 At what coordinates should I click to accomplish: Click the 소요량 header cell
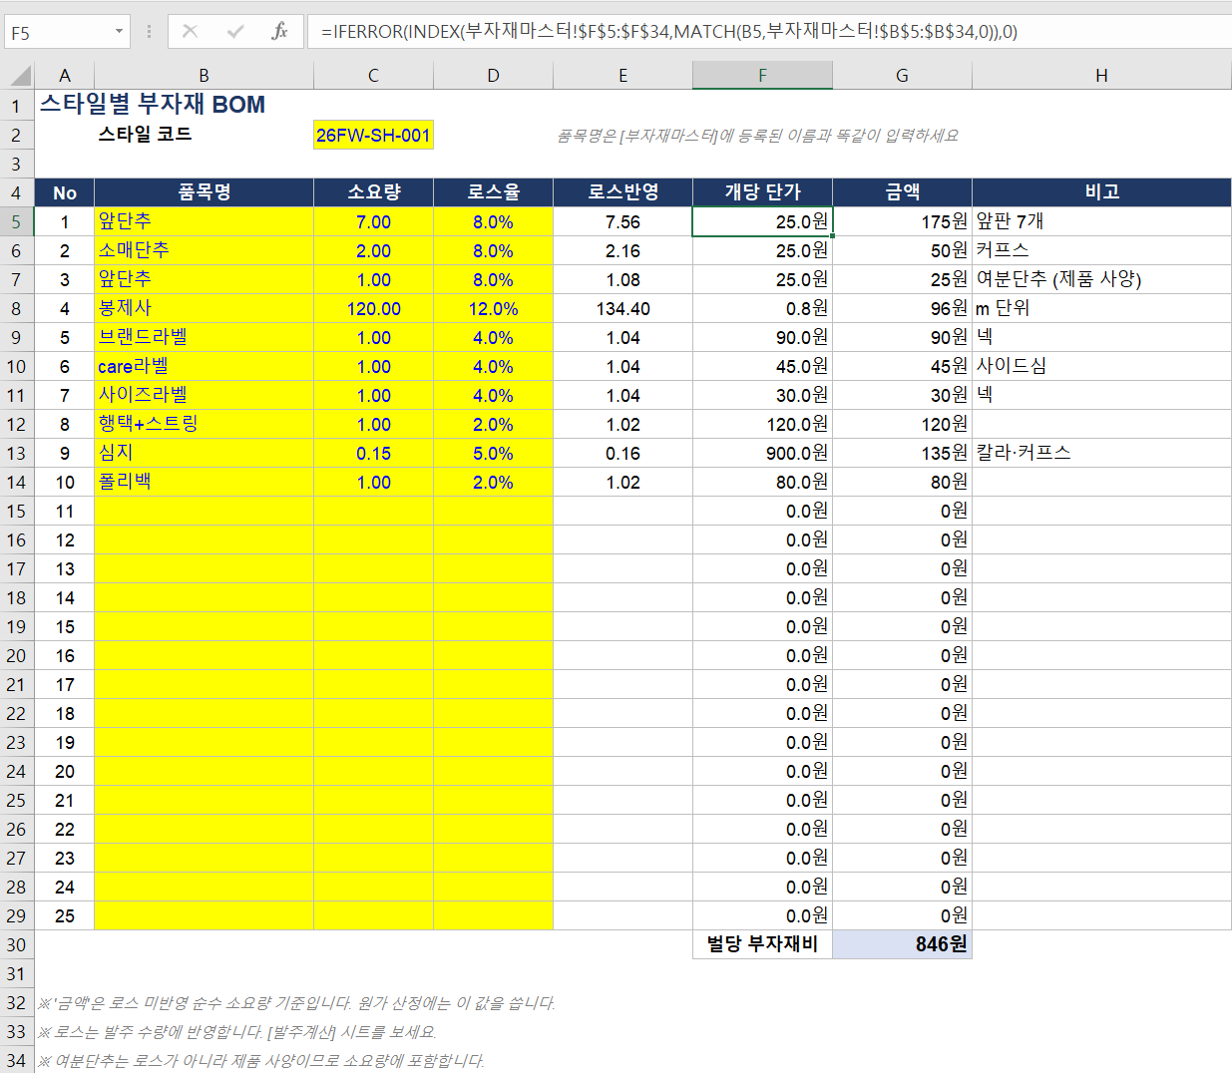(373, 192)
